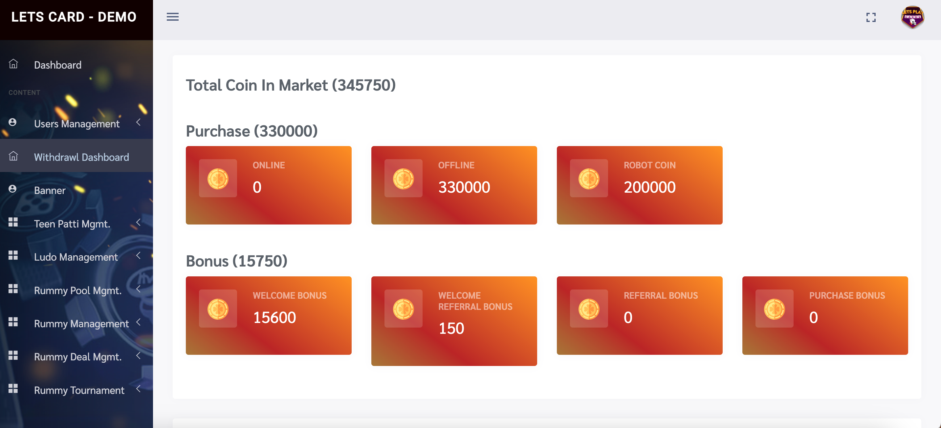Click the coin icon in Purchase Bonus card
This screenshot has height=428, width=941.
(x=775, y=309)
